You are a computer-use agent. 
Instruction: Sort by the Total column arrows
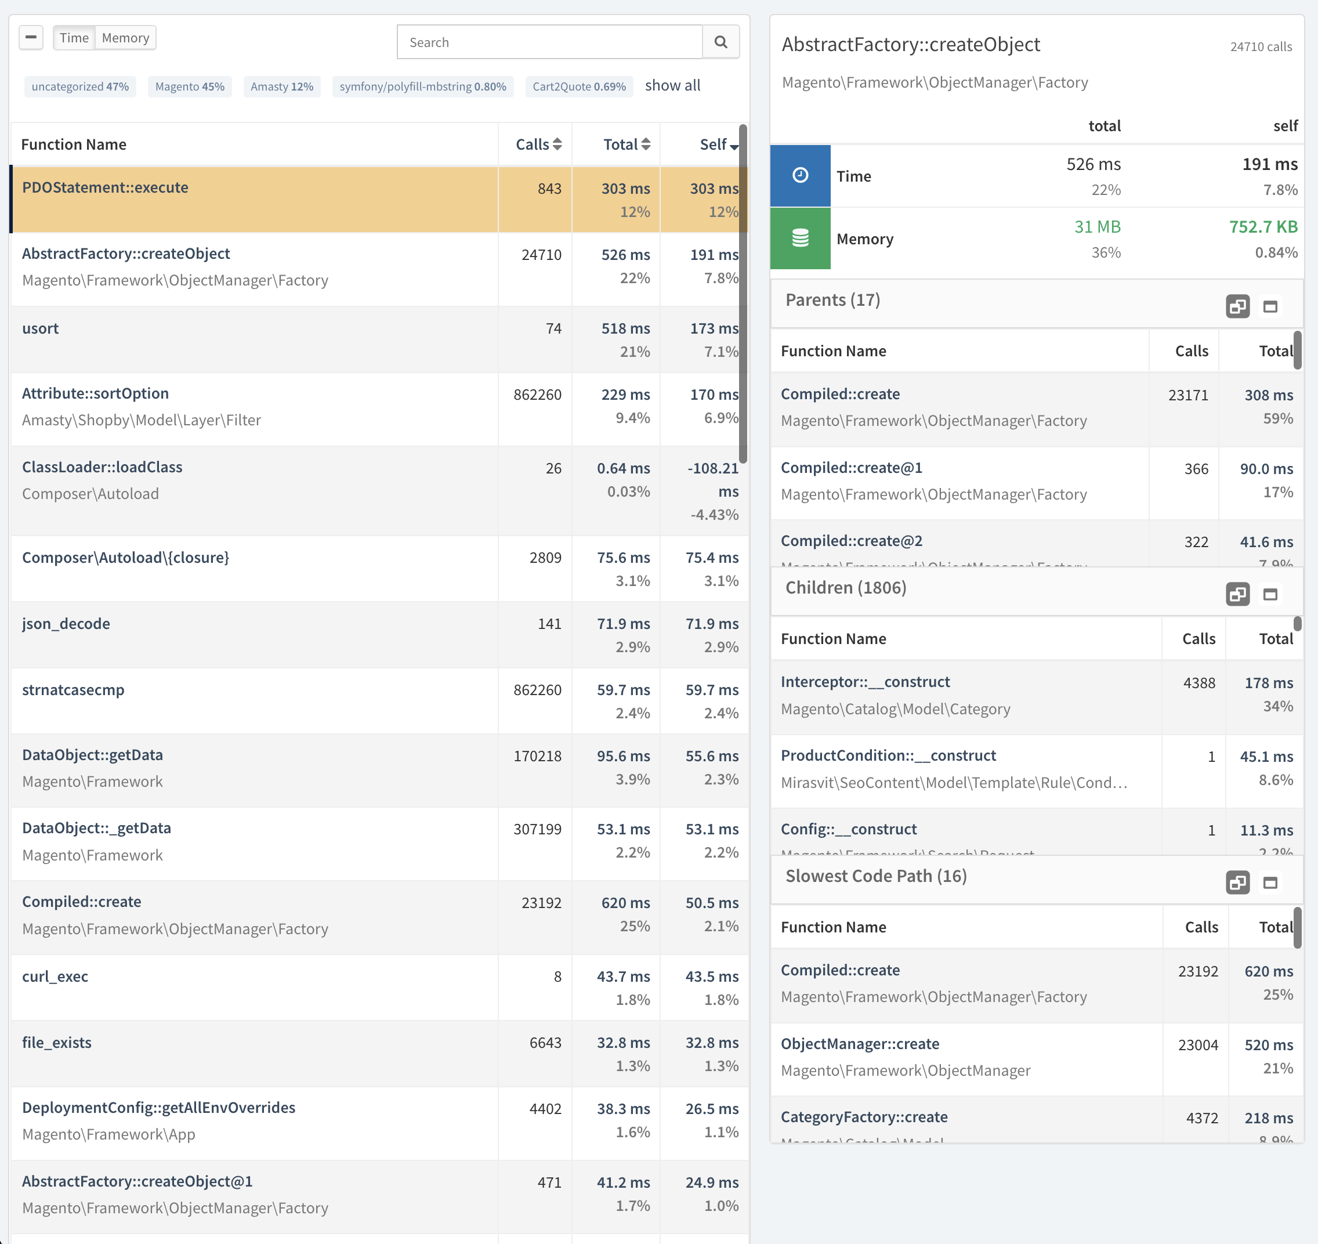point(645,144)
